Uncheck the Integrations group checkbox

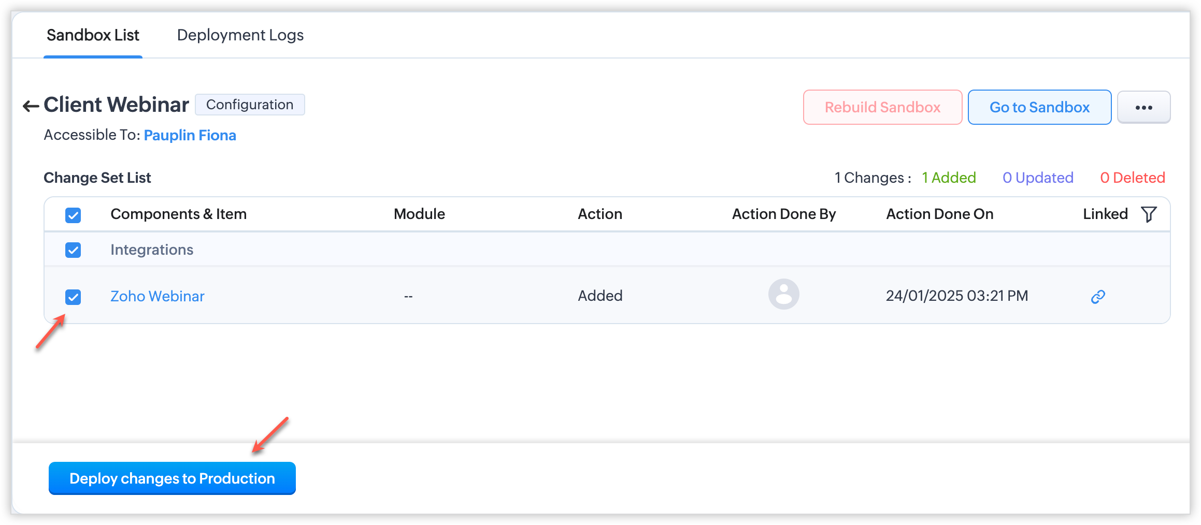pos(73,250)
